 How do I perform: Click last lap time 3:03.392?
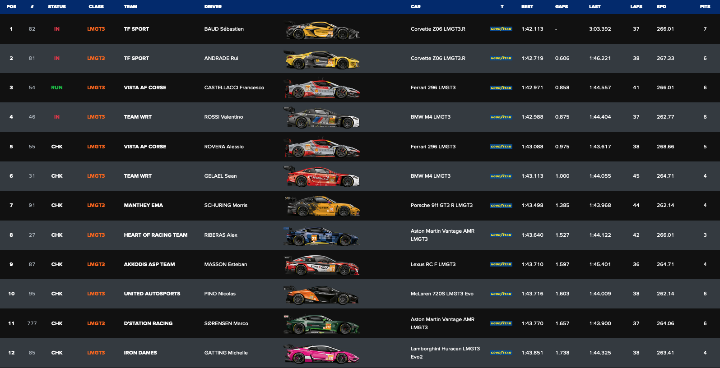tap(600, 29)
